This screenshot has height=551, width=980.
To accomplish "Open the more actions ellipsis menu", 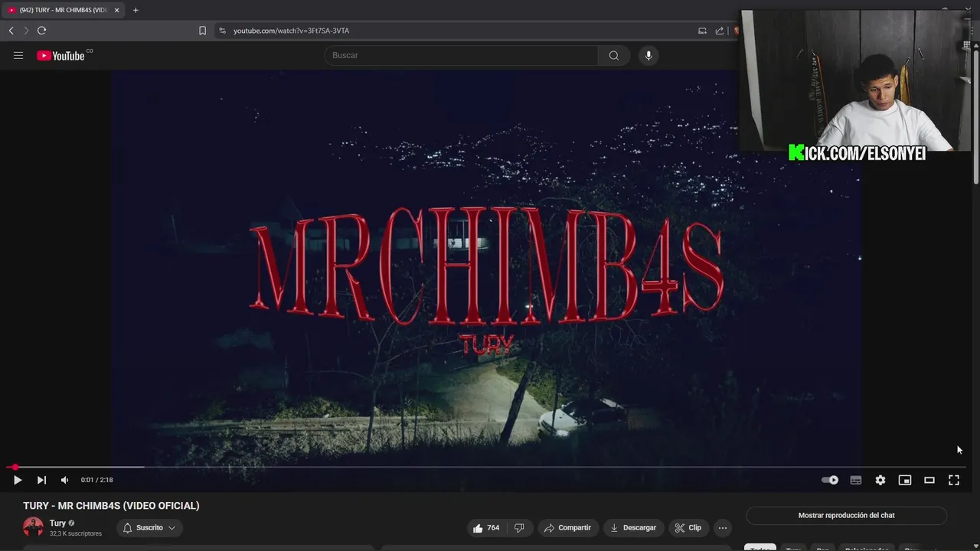I will tap(723, 528).
